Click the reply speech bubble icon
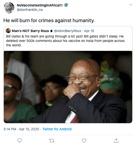Screen dimensions: 136x146 19,141
